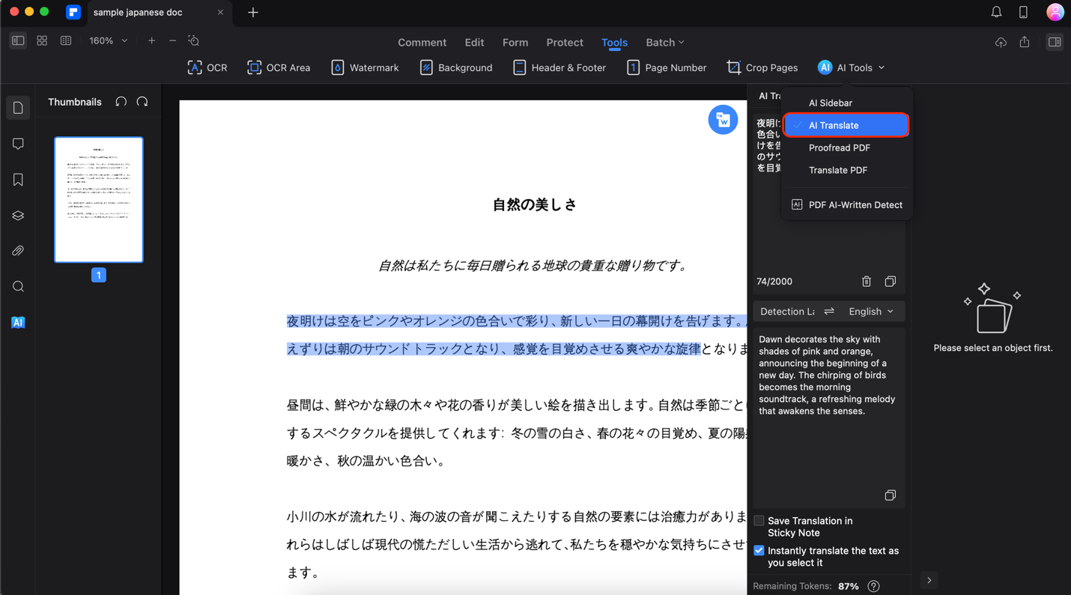Screen dimensions: 1071x595
Task: Rotate thumbnails clockwise
Action: coord(142,102)
